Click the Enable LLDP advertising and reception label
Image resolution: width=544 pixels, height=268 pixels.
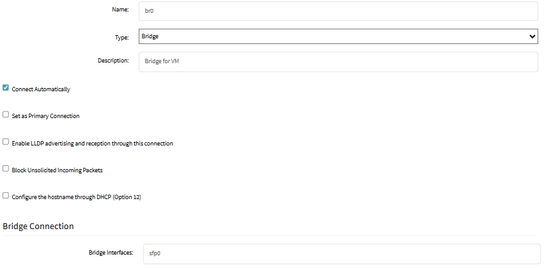tap(92, 144)
